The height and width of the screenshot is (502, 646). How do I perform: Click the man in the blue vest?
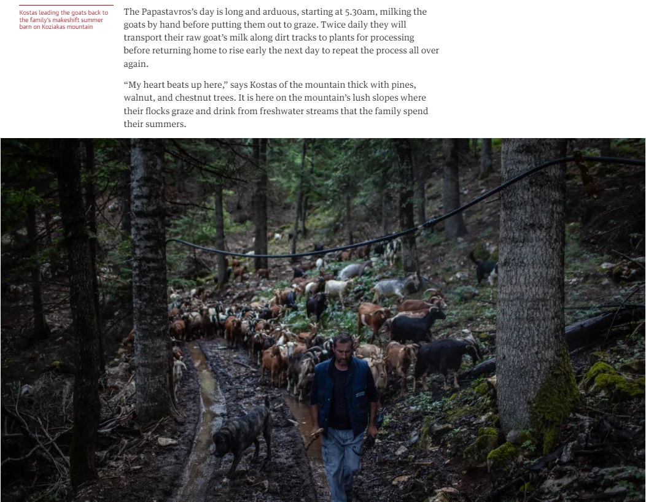[344, 416]
